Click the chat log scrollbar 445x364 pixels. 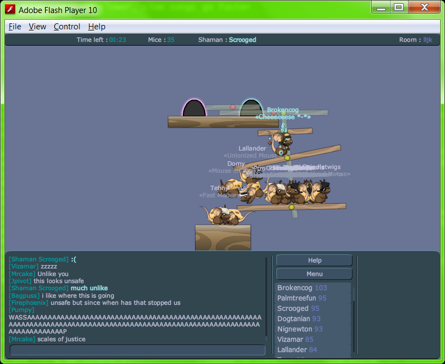tap(267, 296)
